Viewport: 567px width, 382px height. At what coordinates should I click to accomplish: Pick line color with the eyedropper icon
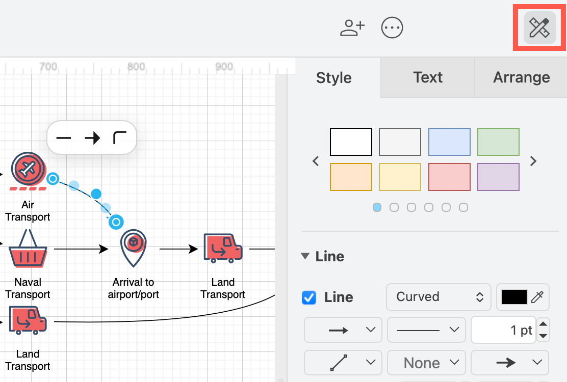point(537,297)
